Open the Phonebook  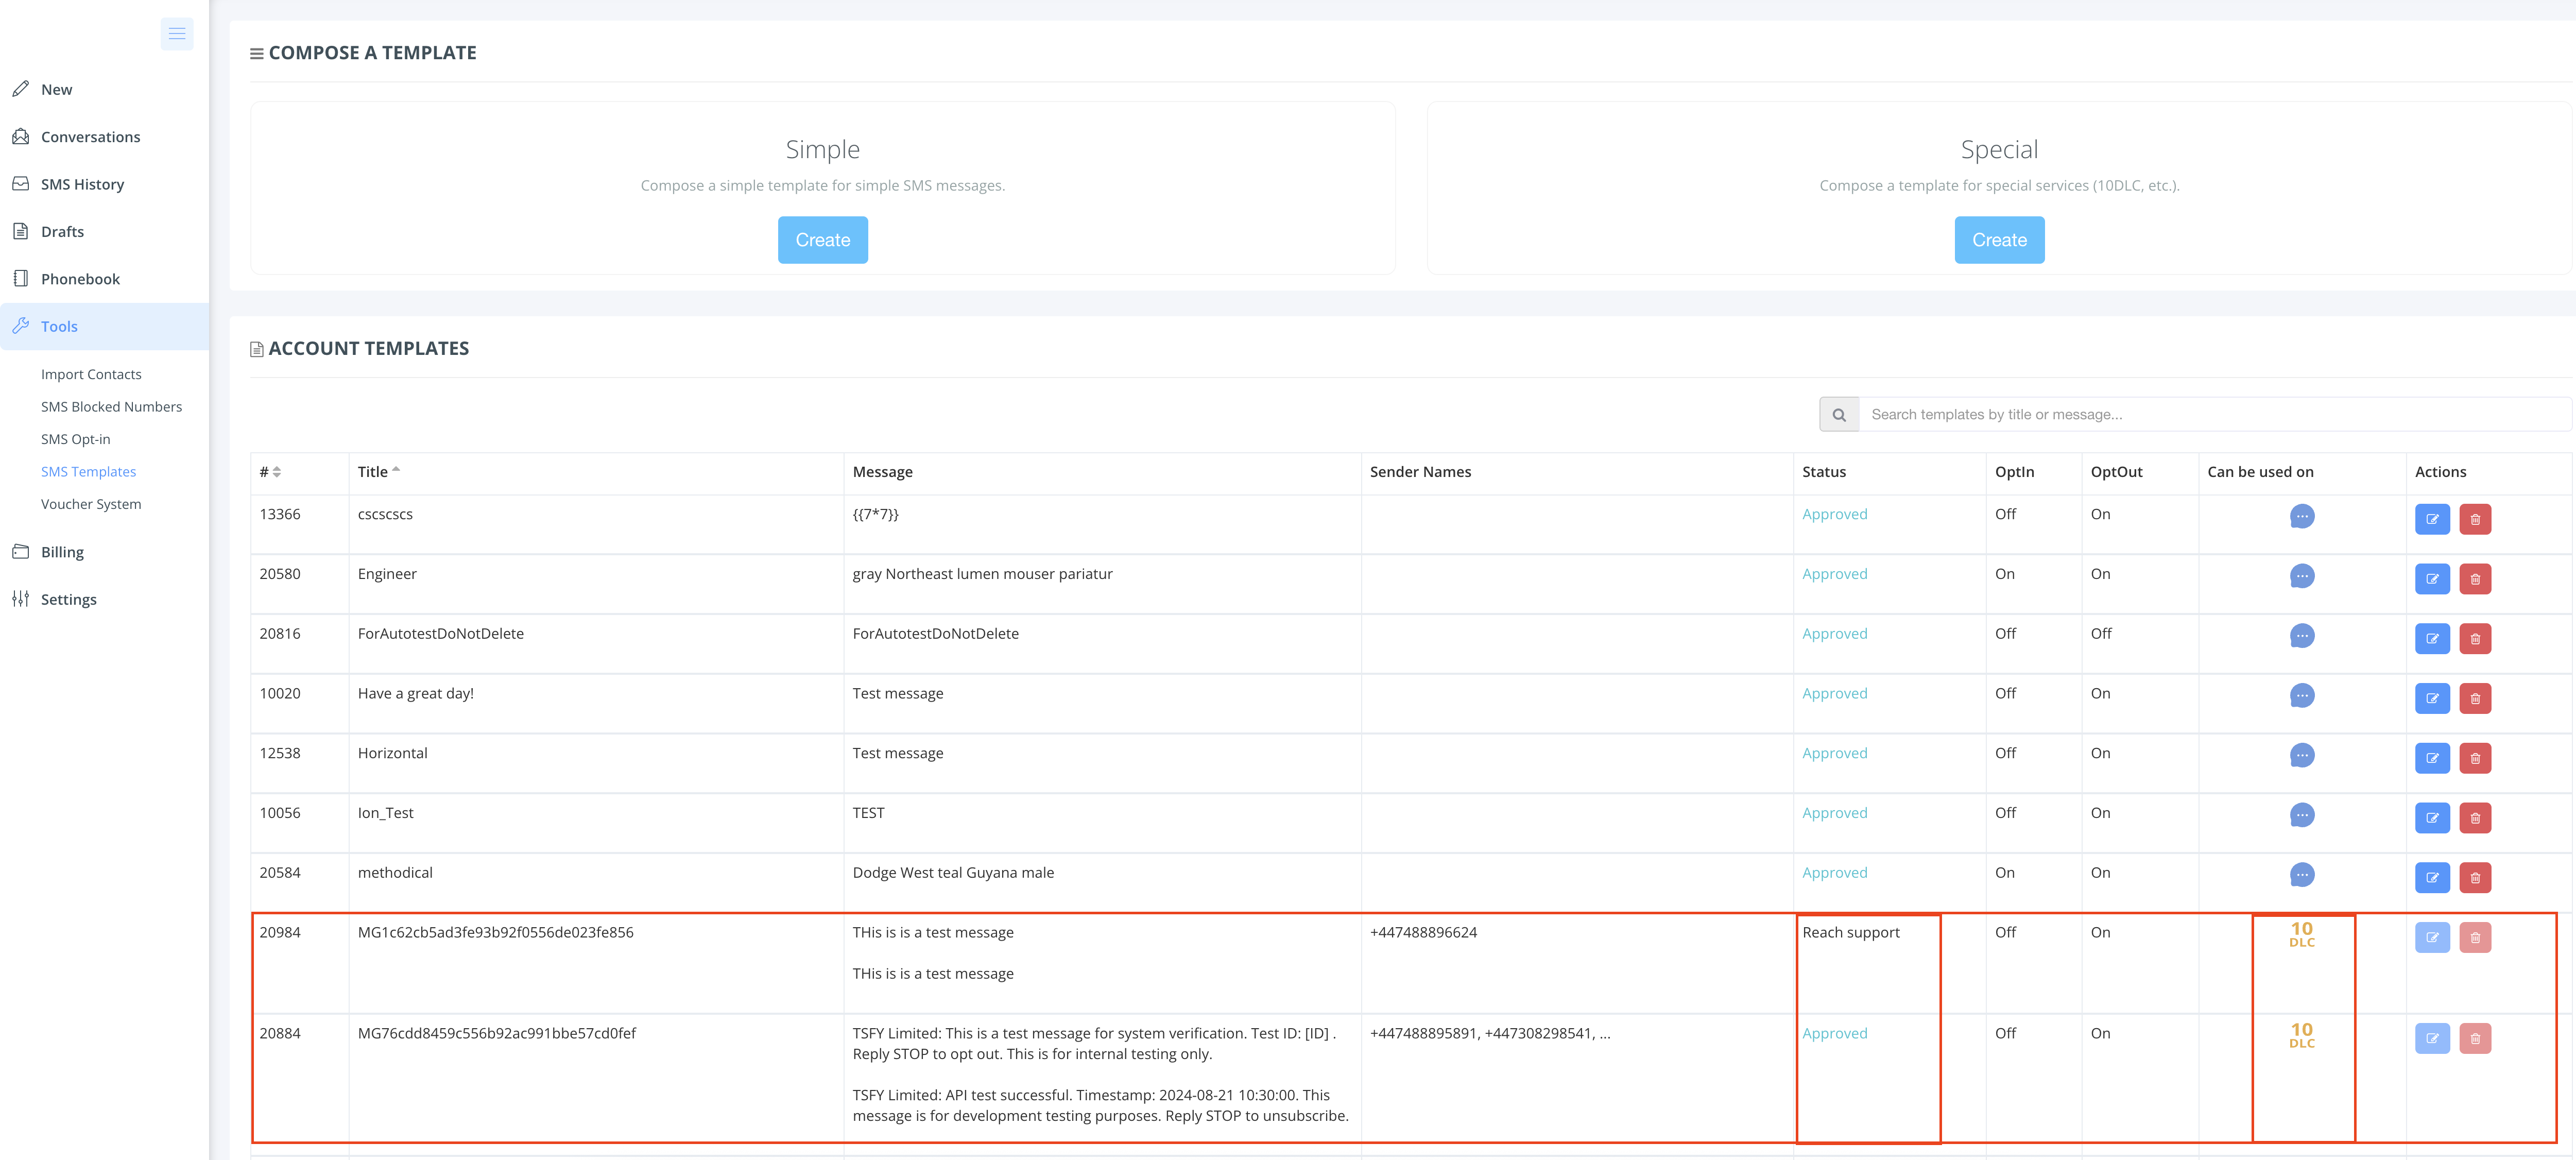pos(80,279)
